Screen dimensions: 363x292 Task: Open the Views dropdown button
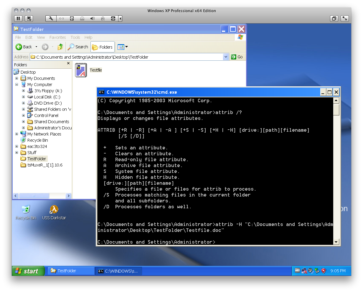click(x=123, y=47)
